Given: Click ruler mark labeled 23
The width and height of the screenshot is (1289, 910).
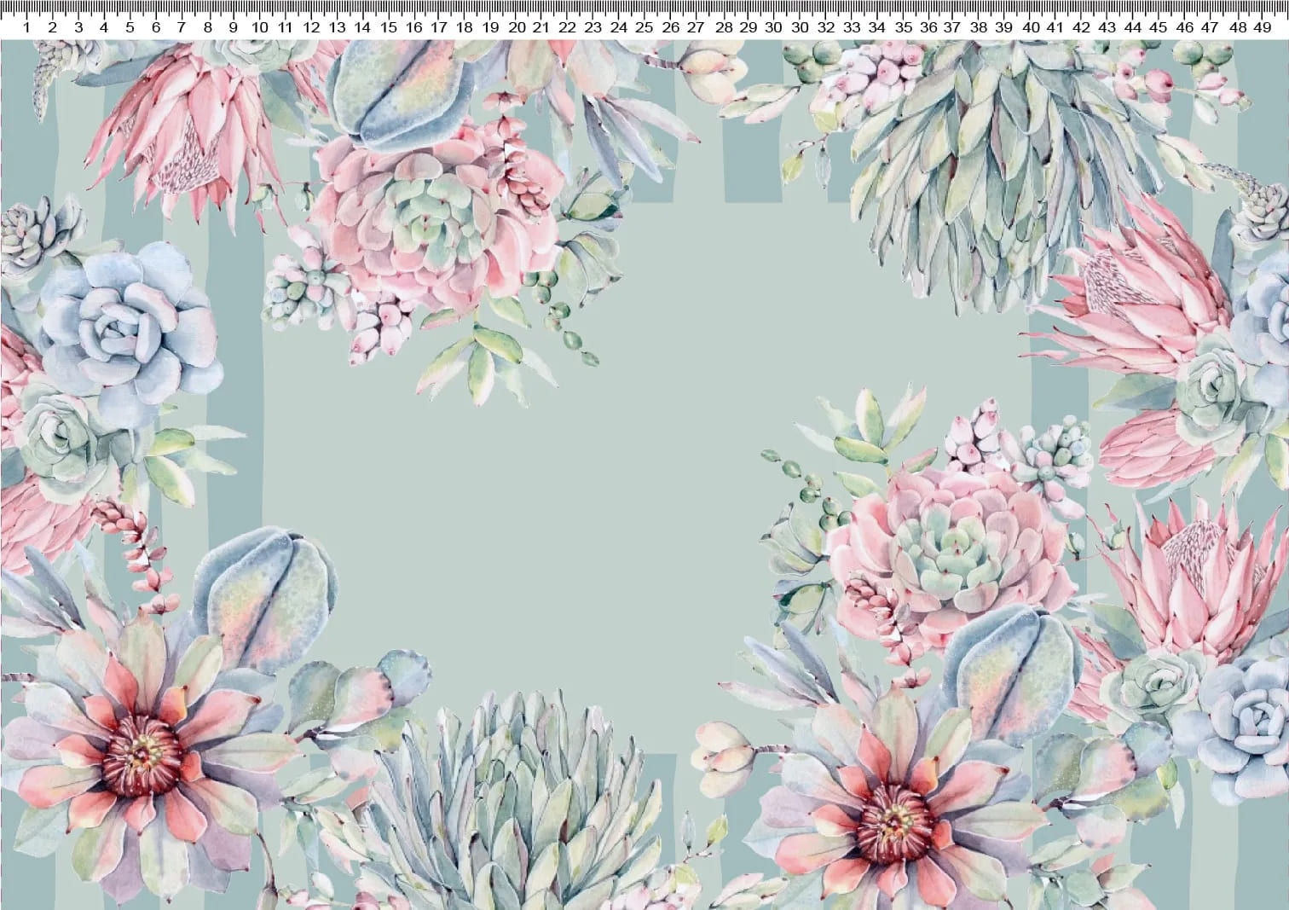Looking at the screenshot, I should (593, 27).
